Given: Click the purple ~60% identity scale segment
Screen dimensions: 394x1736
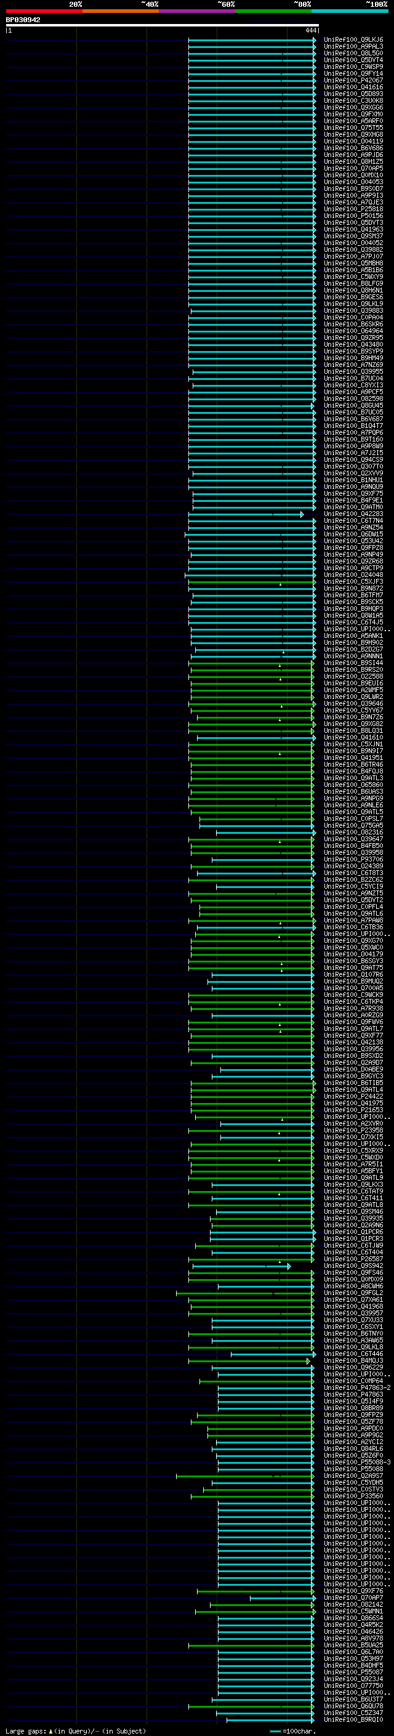Looking at the screenshot, I should 198,11.
